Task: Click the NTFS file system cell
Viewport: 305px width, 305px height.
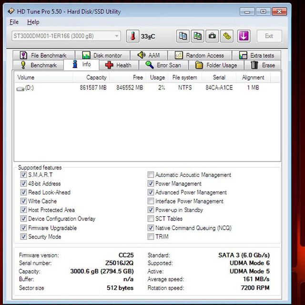Action: pos(185,88)
